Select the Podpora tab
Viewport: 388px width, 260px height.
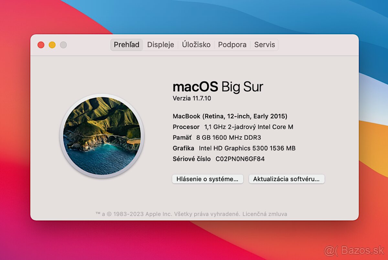click(x=232, y=45)
